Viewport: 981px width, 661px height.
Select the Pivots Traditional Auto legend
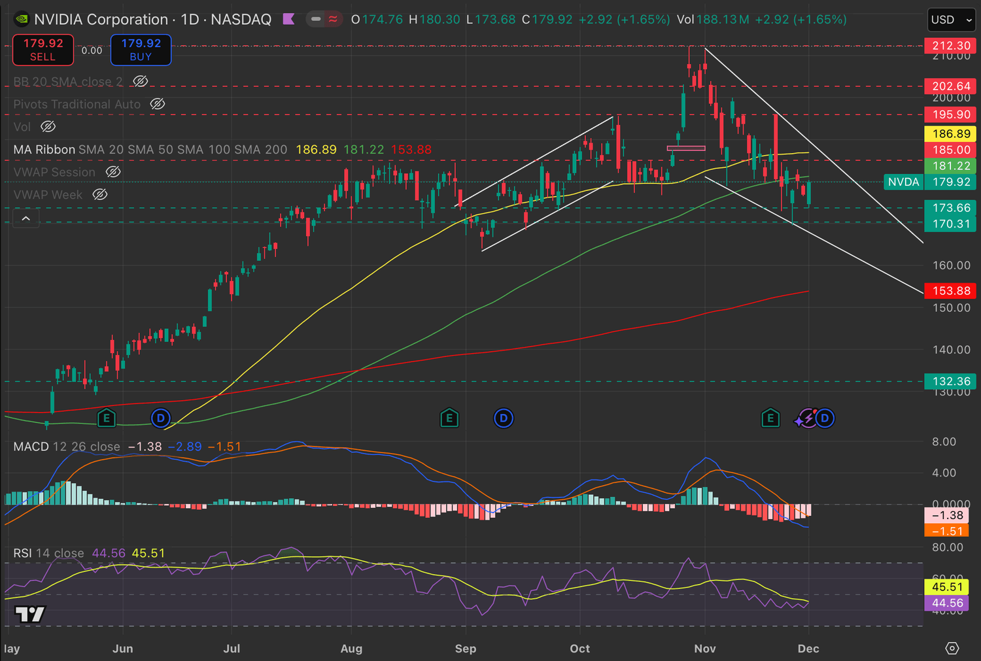click(x=77, y=104)
